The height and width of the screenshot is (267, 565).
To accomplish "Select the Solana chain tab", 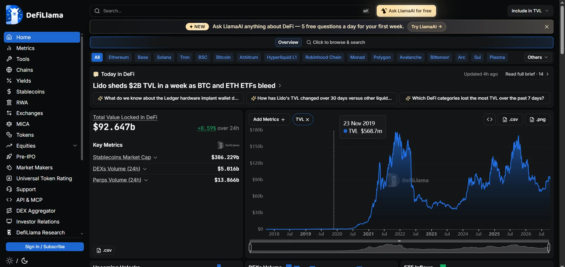I will pos(164,57).
